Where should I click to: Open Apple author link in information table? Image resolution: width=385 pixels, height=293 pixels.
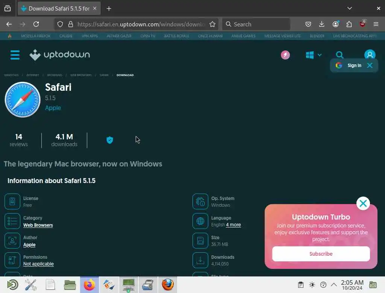(29, 245)
